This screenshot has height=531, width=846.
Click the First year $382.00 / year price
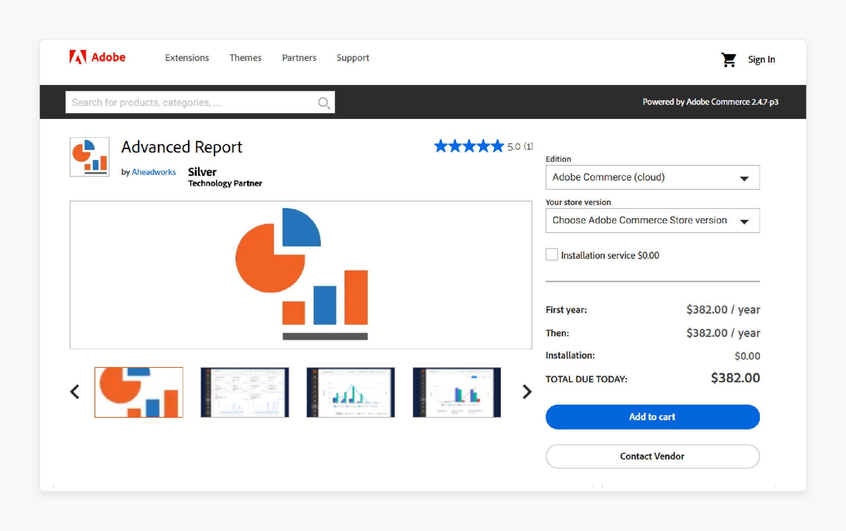pyautogui.click(x=723, y=310)
